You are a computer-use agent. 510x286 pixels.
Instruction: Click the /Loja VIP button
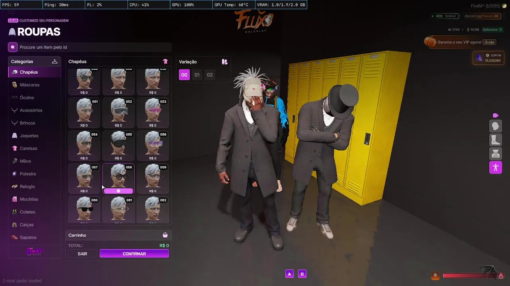coord(489,42)
